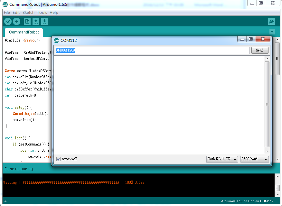
Task: Click the 'void setup() {' code line
Action: click(x=18, y=108)
